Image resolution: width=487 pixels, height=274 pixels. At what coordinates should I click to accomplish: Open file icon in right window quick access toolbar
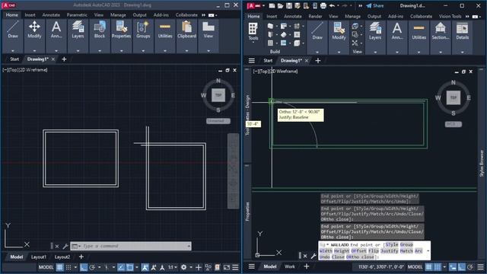pyautogui.click(x=280, y=5)
